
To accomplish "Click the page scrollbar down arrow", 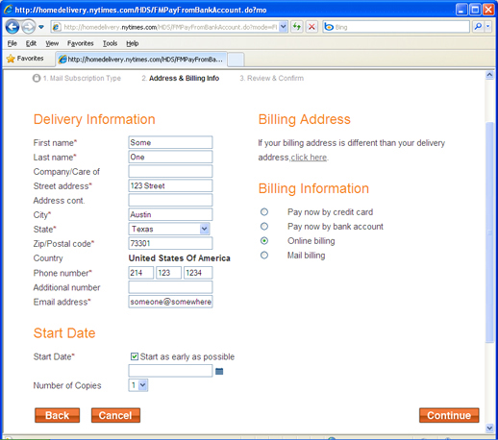I will [489, 428].
